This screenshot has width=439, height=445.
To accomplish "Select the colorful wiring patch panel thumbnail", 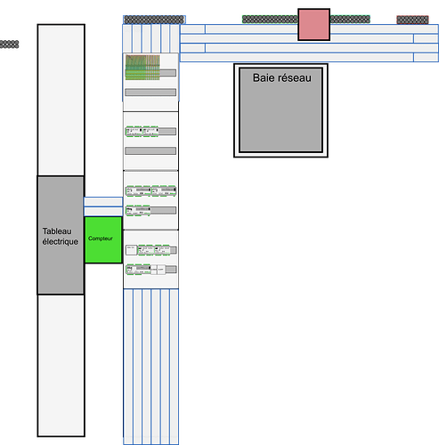I will click(x=142, y=68).
